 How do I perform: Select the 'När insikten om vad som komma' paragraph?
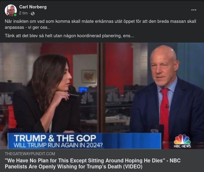point(100,24)
